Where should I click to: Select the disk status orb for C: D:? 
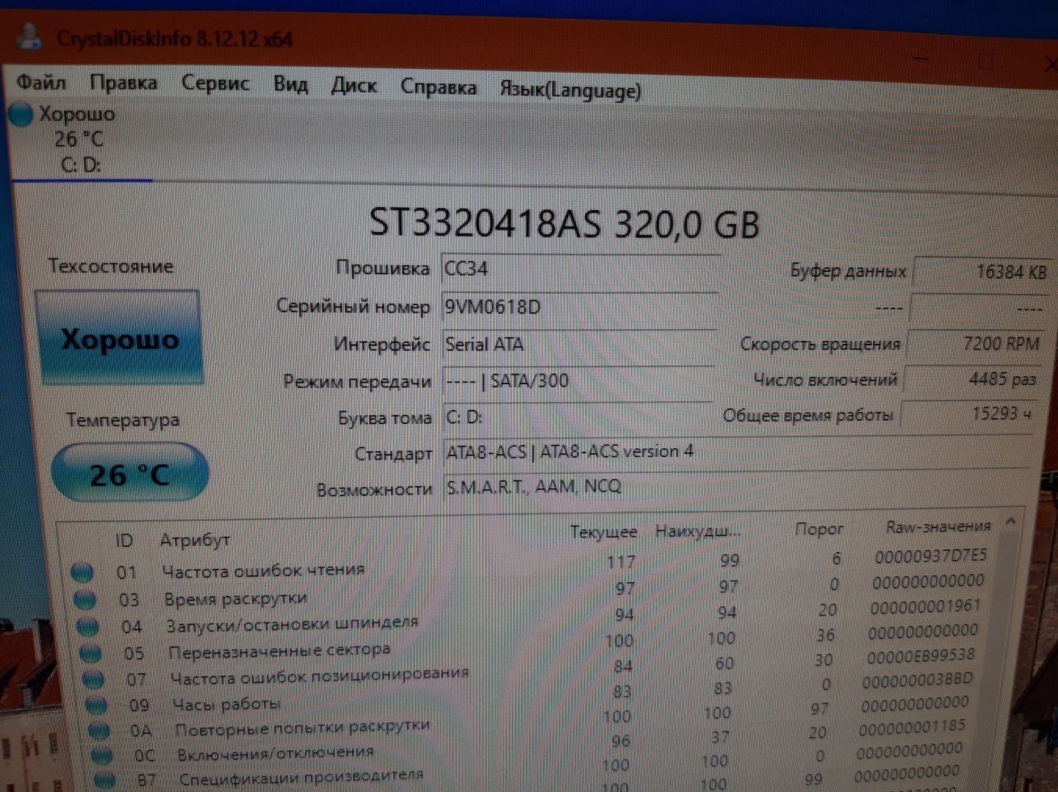coord(21,115)
